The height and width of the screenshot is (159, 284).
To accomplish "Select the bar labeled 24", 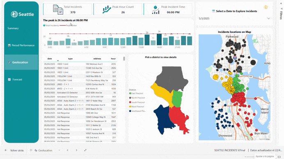I will click(147, 40).
